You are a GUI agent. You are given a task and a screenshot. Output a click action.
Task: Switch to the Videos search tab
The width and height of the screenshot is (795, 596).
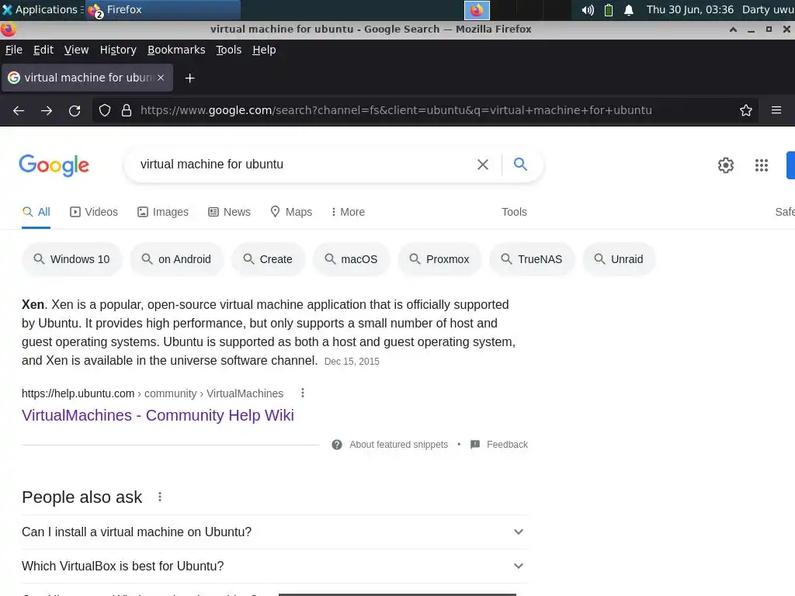(x=94, y=212)
